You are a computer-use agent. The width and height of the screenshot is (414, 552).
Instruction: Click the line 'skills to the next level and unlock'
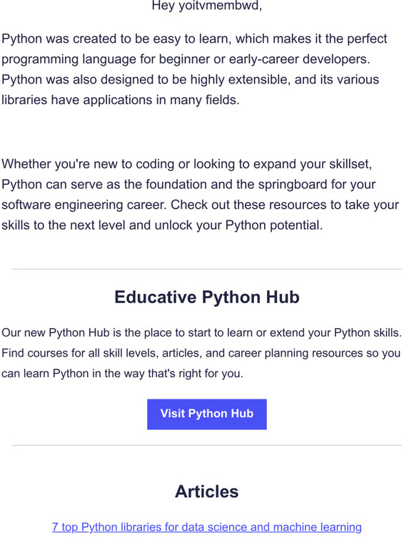[162, 225]
